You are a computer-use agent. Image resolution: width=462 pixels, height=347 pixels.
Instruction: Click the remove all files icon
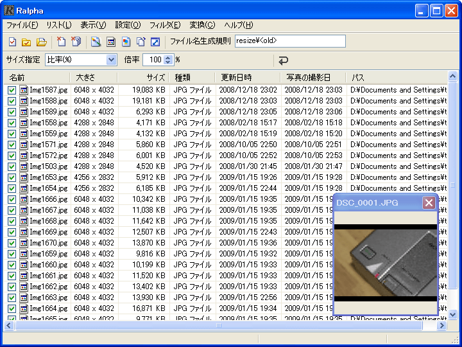(76, 42)
